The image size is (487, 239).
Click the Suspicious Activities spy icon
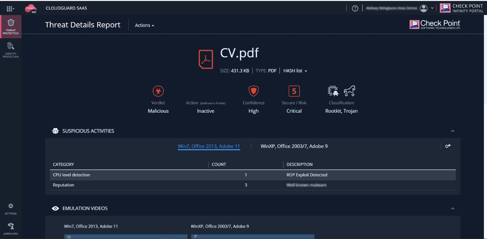tap(55, 131)
